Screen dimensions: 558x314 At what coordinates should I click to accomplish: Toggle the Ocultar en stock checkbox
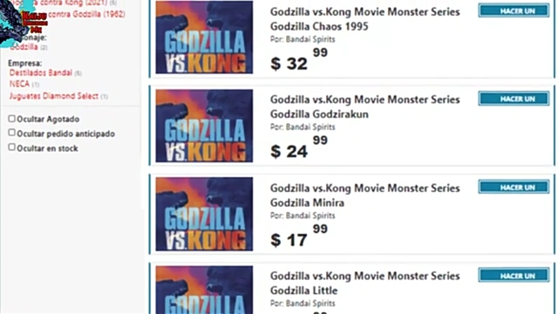coord(12,148)
